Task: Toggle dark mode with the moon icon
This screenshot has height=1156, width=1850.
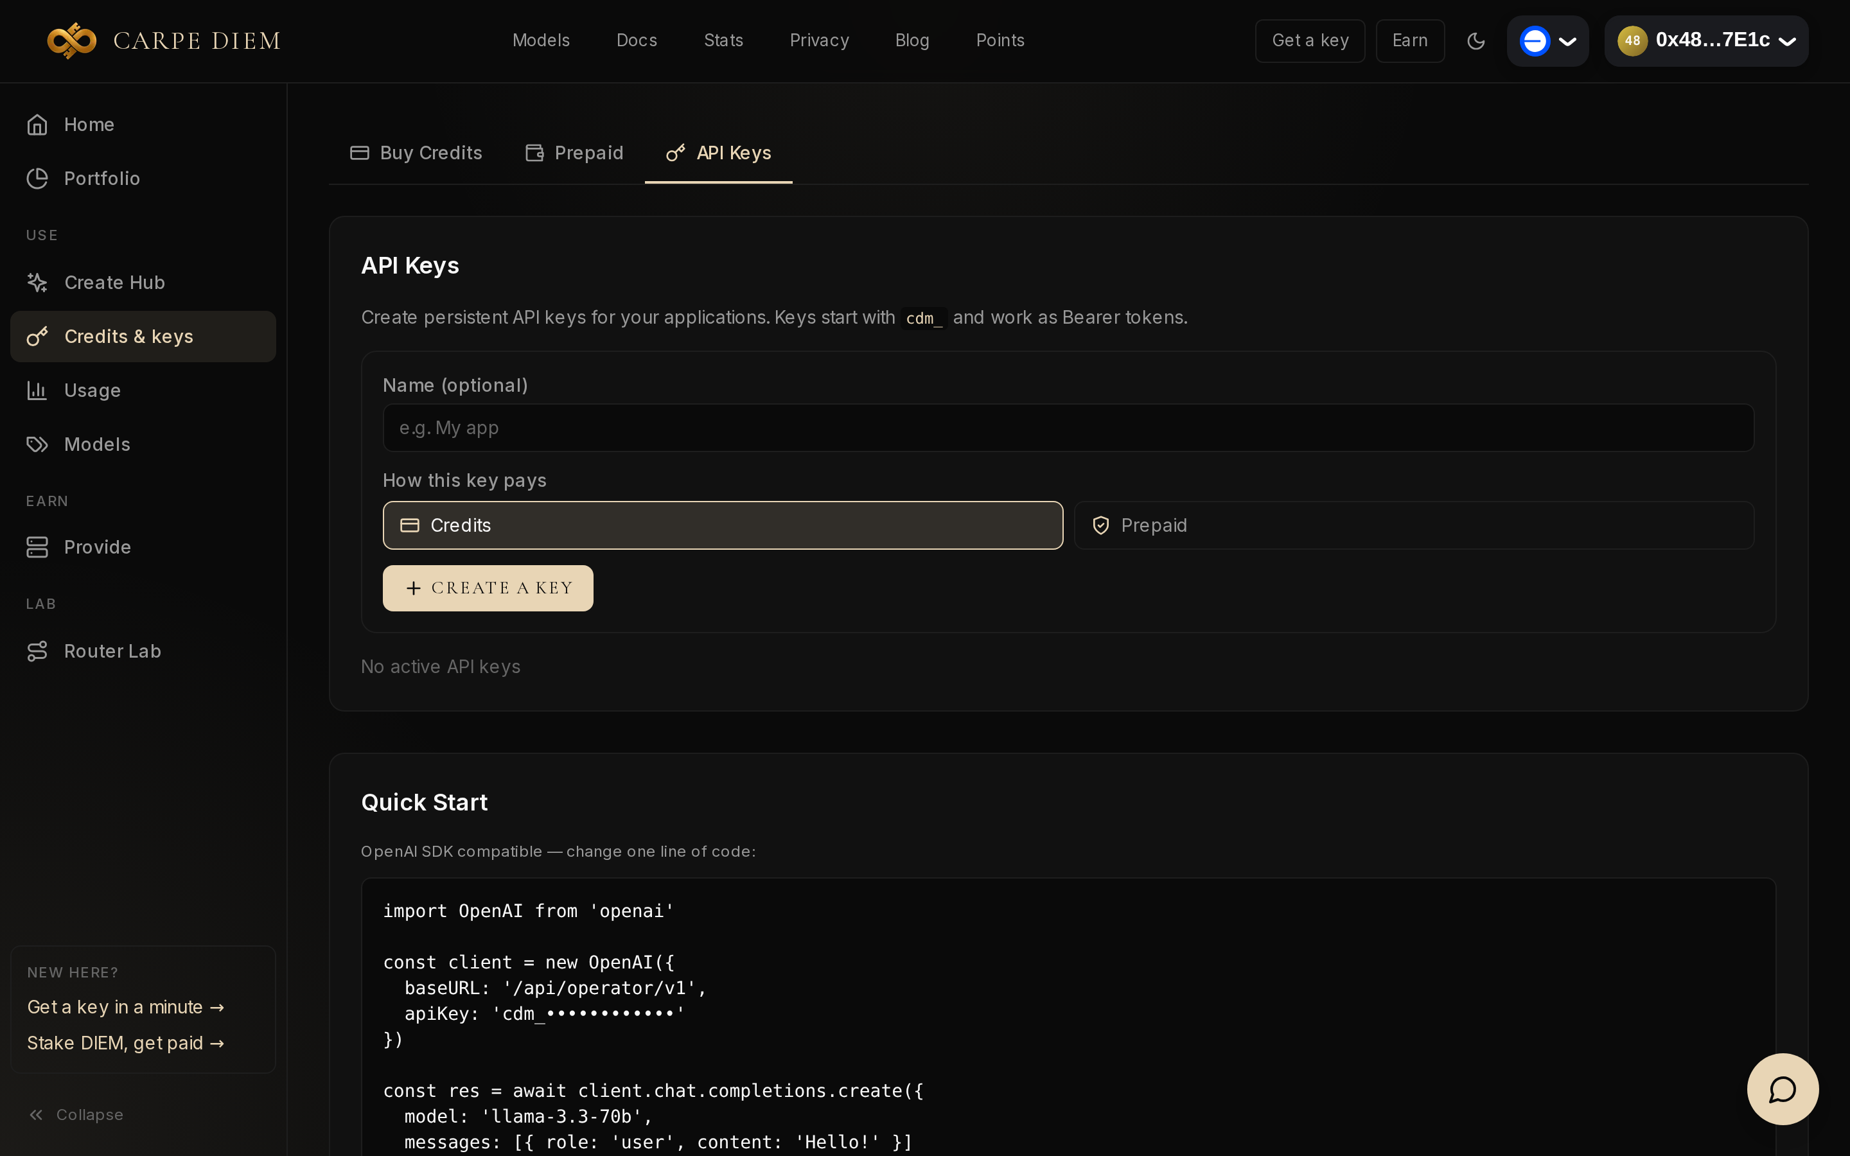Action: [x=1476, y=40]
